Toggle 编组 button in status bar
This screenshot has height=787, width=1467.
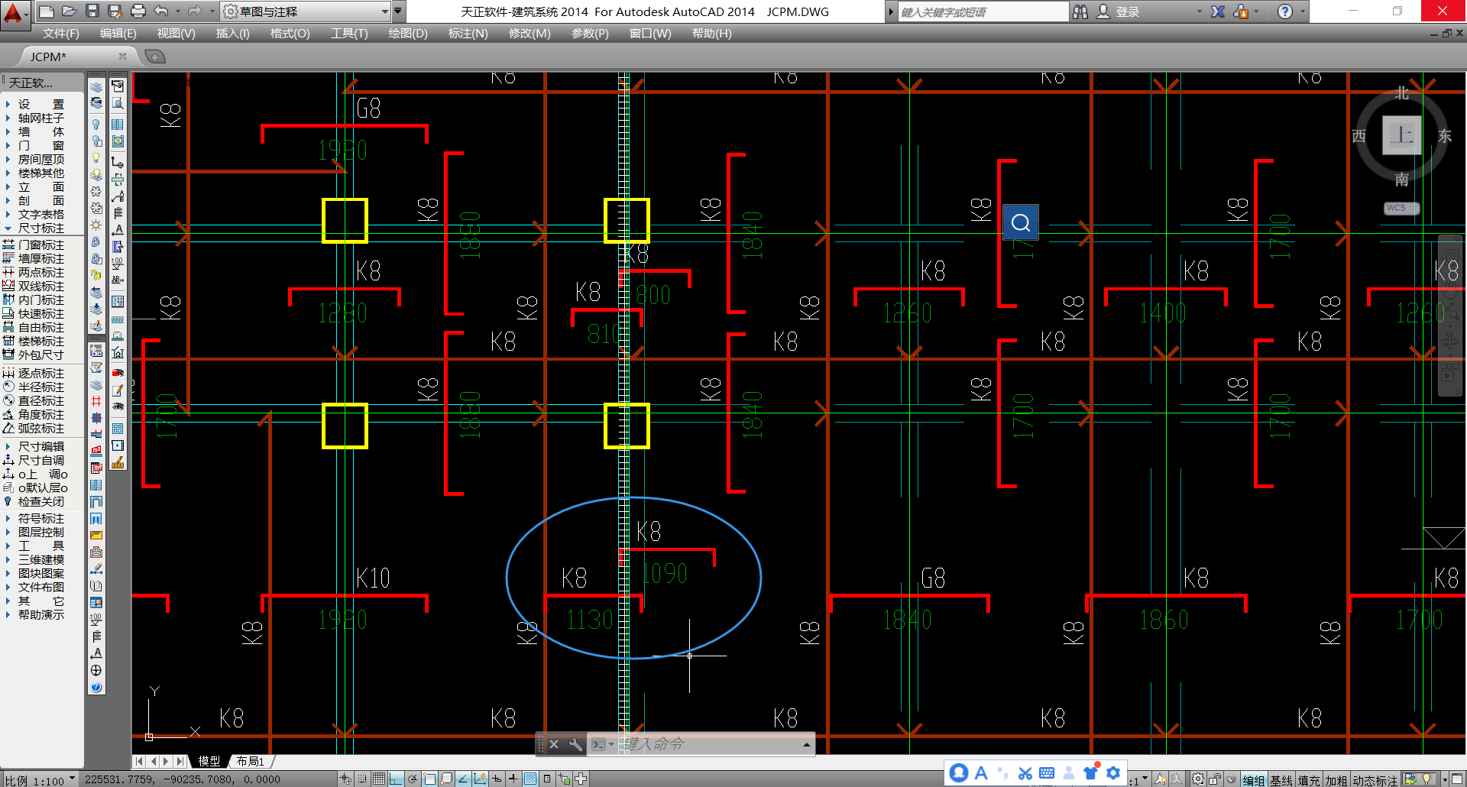tap(1253, 780)
